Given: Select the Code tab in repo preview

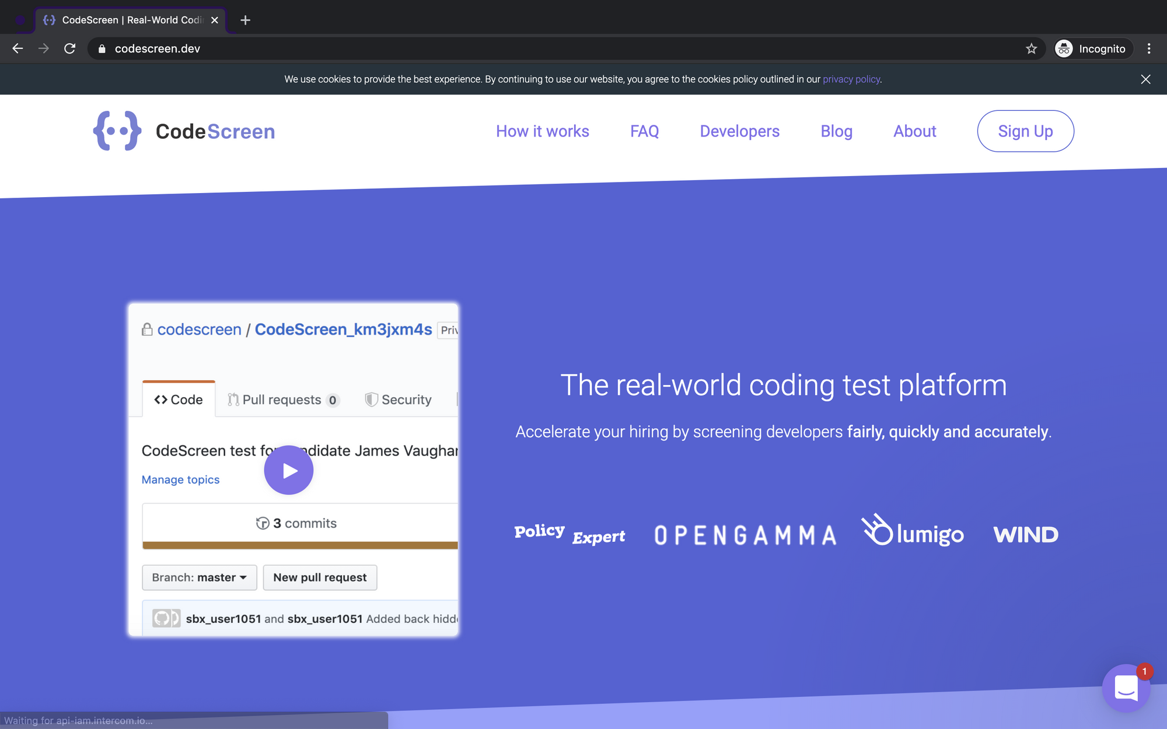Looking at the screenshot, I should (x=179, y=399).
